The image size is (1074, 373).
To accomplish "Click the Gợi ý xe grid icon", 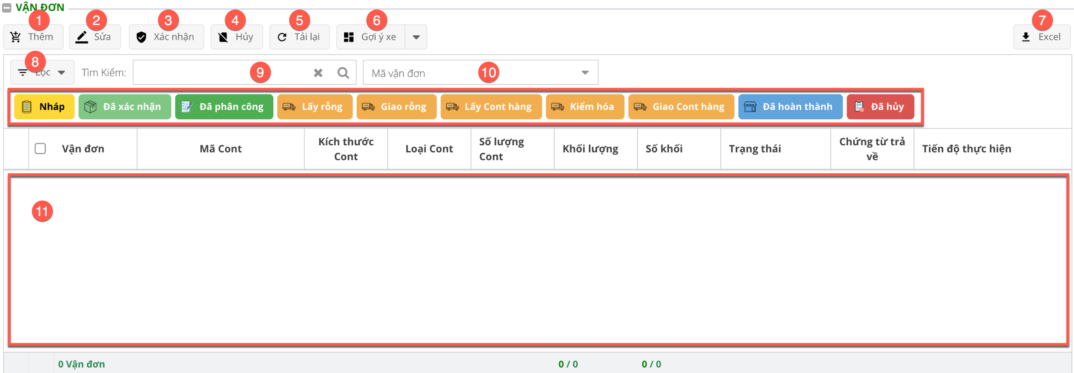I will [x=349, y=37].
